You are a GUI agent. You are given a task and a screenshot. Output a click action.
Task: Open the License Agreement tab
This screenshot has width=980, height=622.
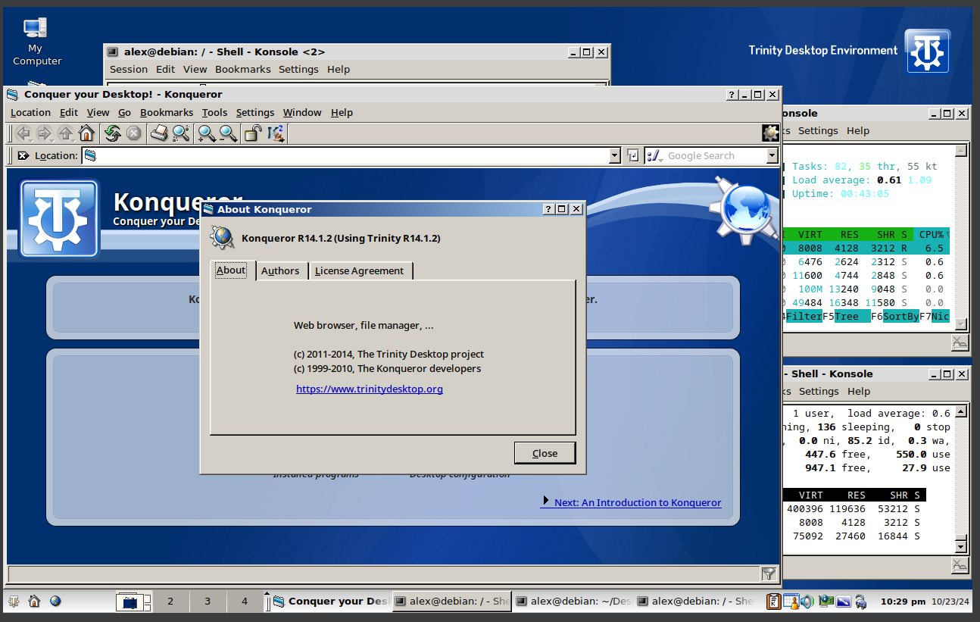(359, 270)
